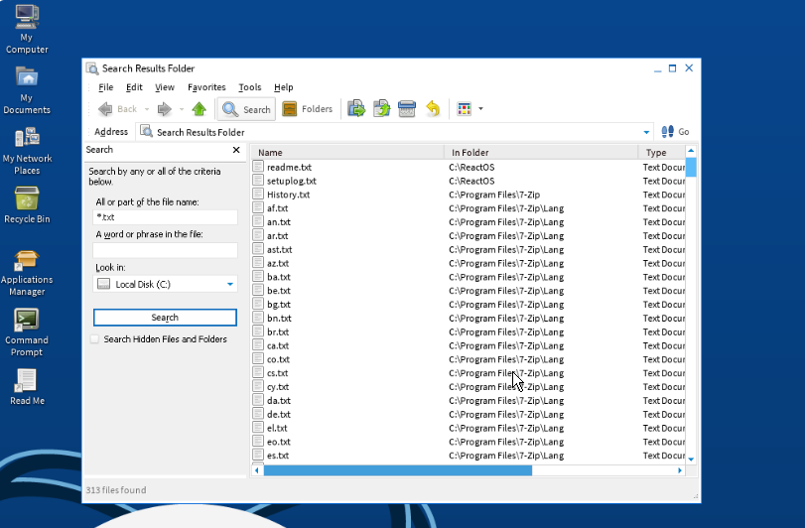Select the el.txt file
The width and height of the screenshot is (805, 528).
coord(277,428)
